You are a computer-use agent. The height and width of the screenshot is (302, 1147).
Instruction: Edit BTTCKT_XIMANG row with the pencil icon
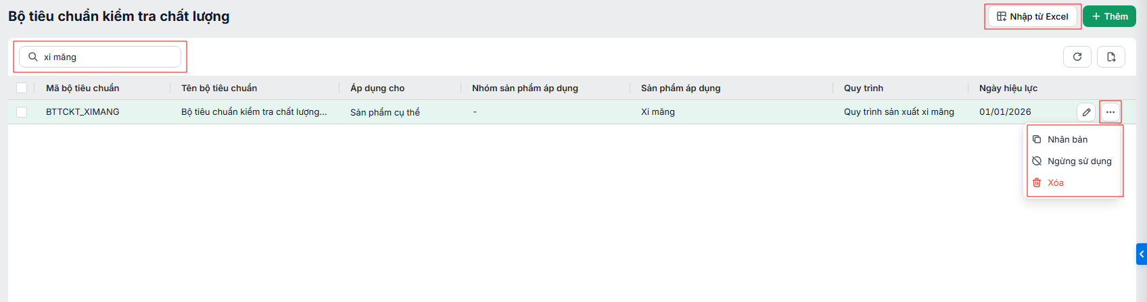1086,112
